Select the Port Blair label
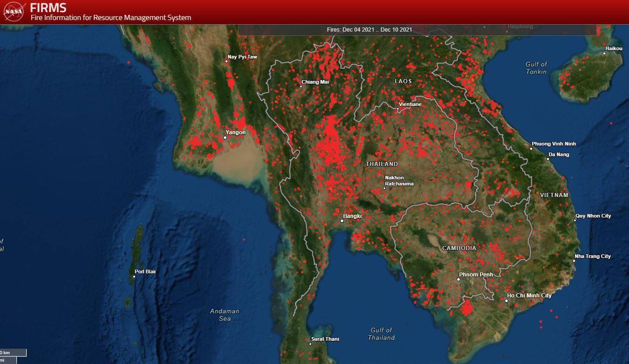 click(145, 271)
